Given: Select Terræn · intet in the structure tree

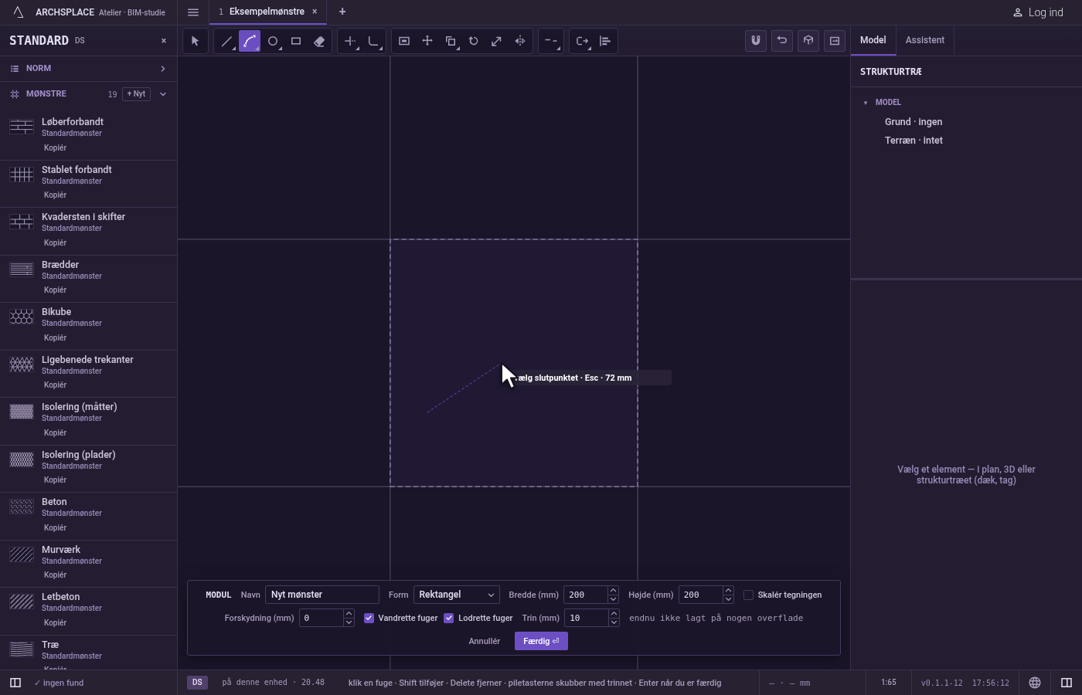Looking at the screenshot, I should click(914, 141).
